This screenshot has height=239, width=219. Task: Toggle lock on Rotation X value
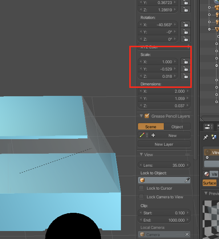pos(186,25)
